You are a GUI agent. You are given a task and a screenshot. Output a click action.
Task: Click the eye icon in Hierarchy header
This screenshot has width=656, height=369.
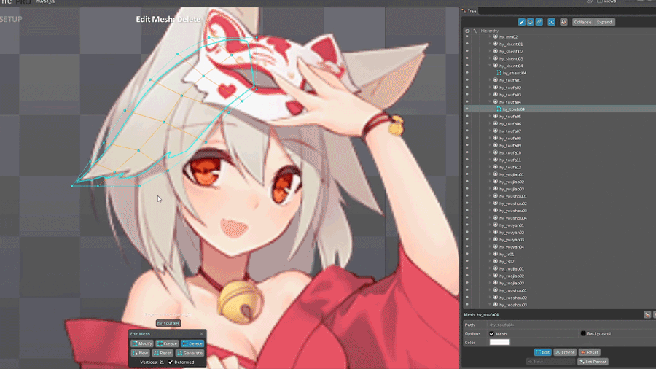pos(467,31)
